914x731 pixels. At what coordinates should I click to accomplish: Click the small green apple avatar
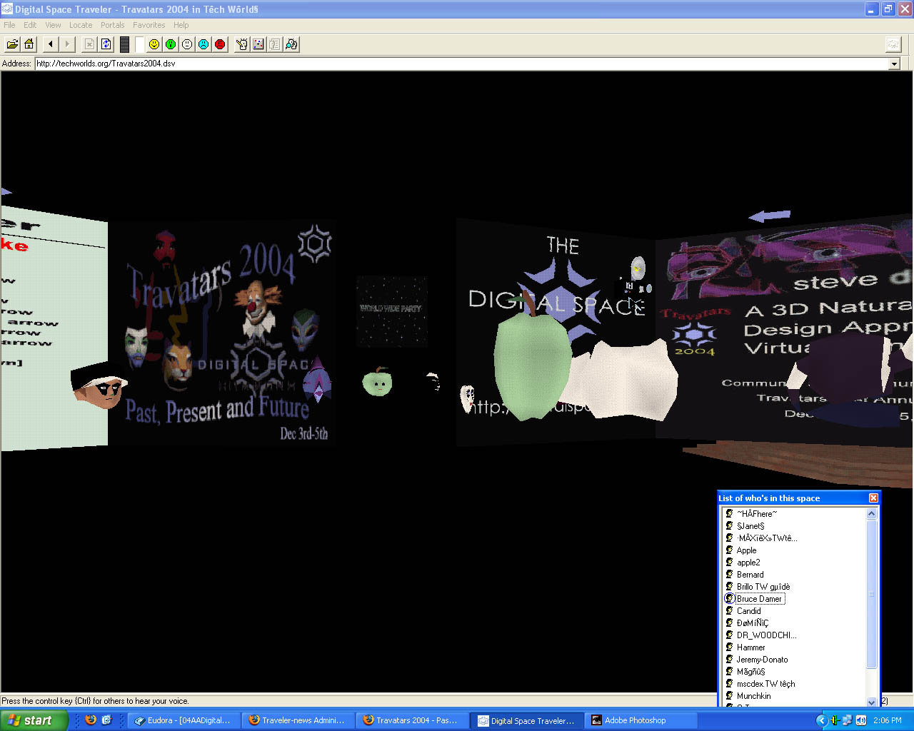377,382
